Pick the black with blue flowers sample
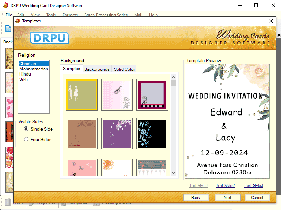The image size is (281, 210). 152,134
